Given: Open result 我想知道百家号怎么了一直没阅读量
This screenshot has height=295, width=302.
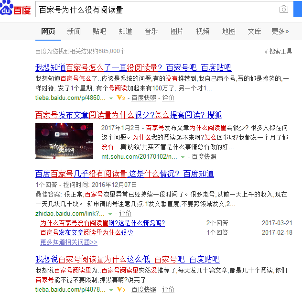Looking at the screenshot, I should tap(133, 67).
